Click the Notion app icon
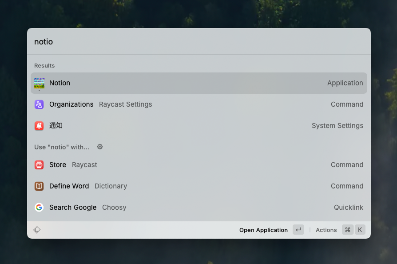This screenshot has width=397, height=264. [39, 83]
